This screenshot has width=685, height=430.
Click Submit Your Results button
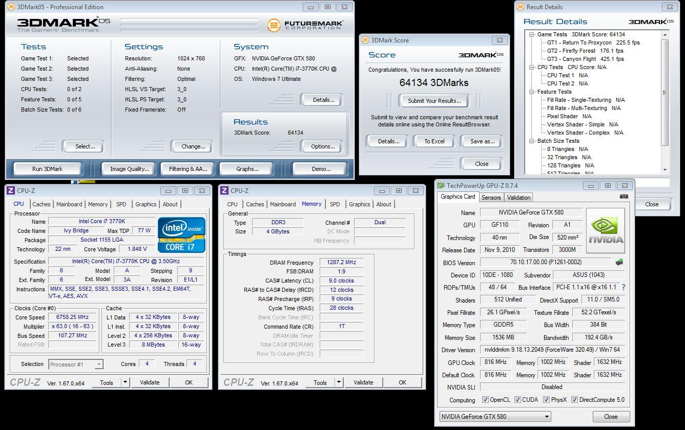[x=434, y=101]
